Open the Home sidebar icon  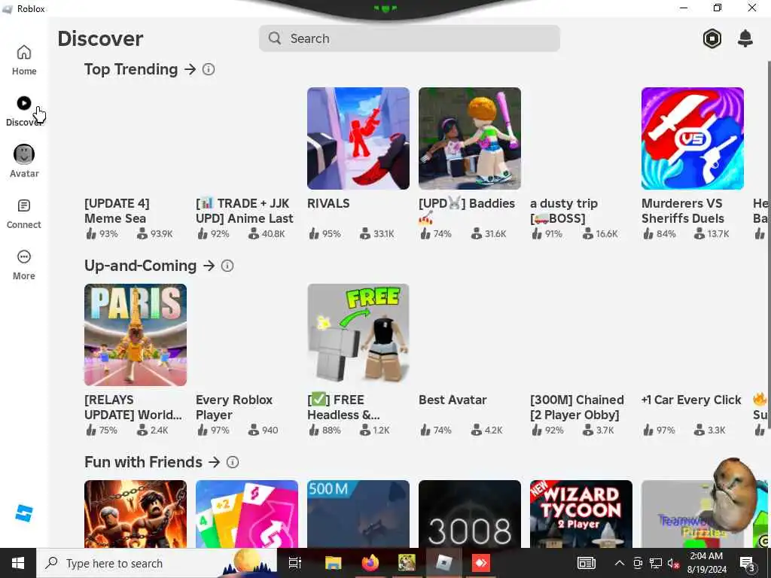(x=23, y=52)
